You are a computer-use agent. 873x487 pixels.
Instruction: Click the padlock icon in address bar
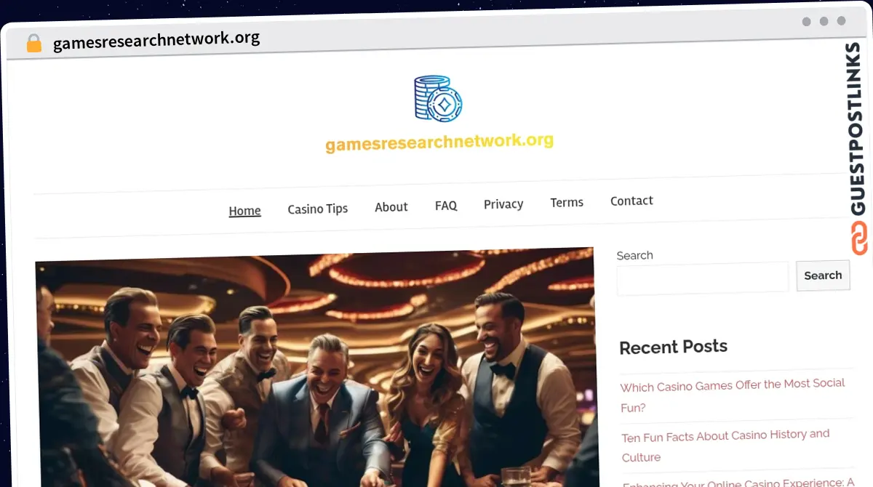pos(33,43)
